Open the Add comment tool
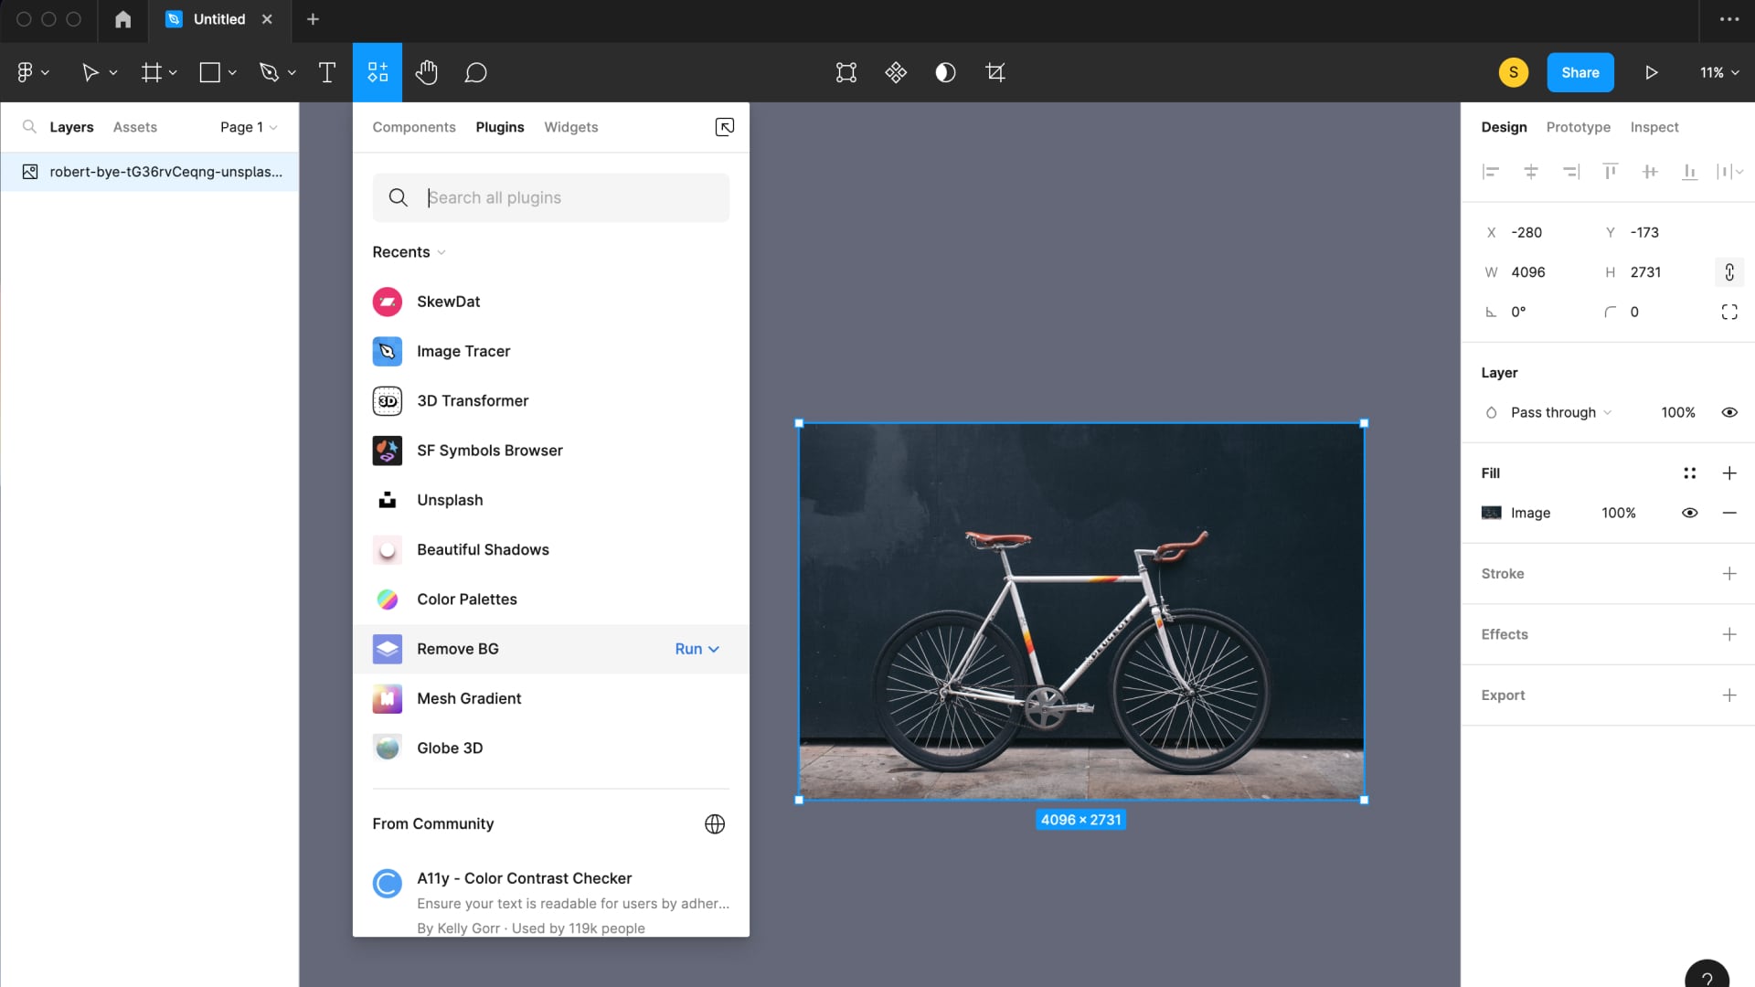This screenshot has width=1755, height=987. 475,72
